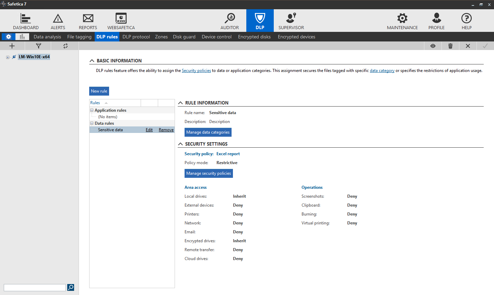Open the Profile section

pos(436,21)
